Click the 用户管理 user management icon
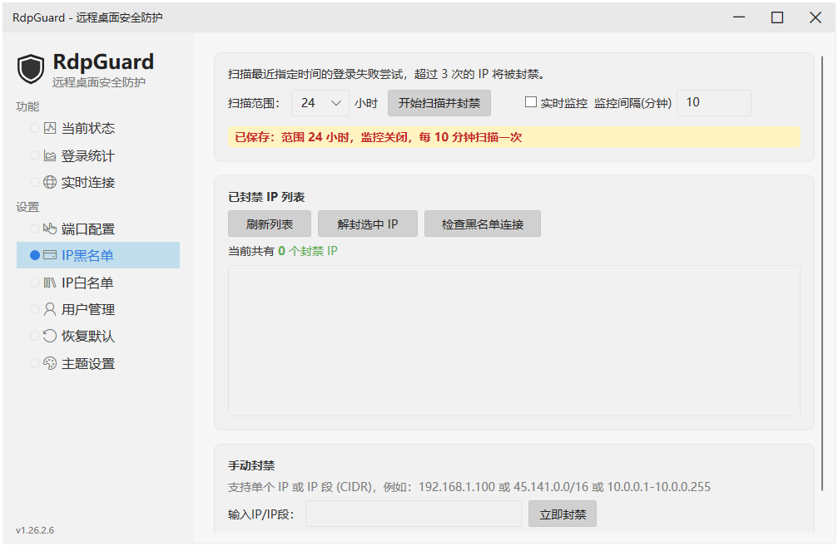 point(47,309)
